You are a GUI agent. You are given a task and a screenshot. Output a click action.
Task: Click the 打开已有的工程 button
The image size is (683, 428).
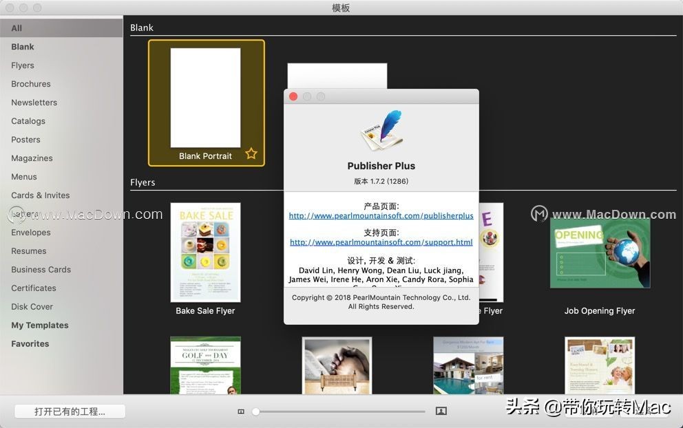[69, 411]
